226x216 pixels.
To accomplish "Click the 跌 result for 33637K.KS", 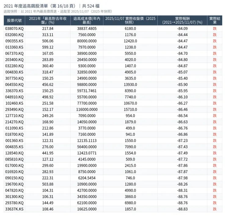I will pyautogui.click(x=215, y=209).
